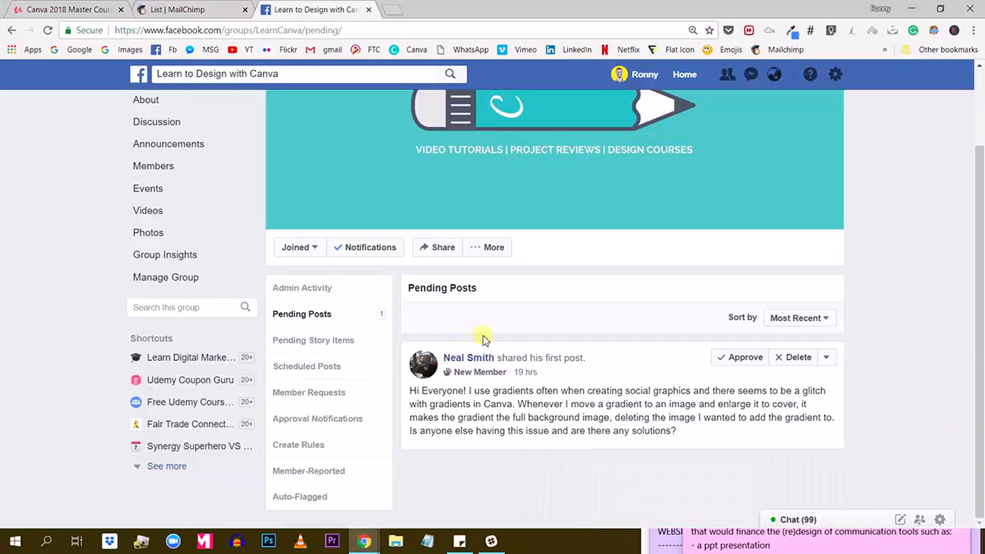985x554 pixels.
Task: Switch to the List | MailChimp tab
Action: [x=192, y=9]
